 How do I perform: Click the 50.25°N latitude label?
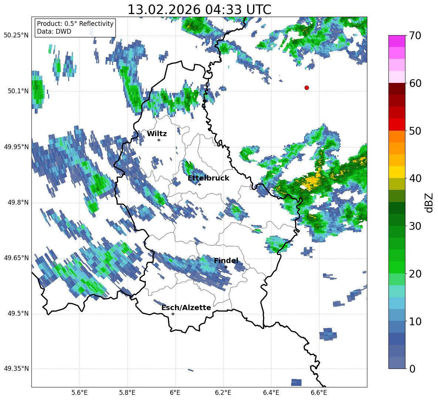(x=16, y=36)
